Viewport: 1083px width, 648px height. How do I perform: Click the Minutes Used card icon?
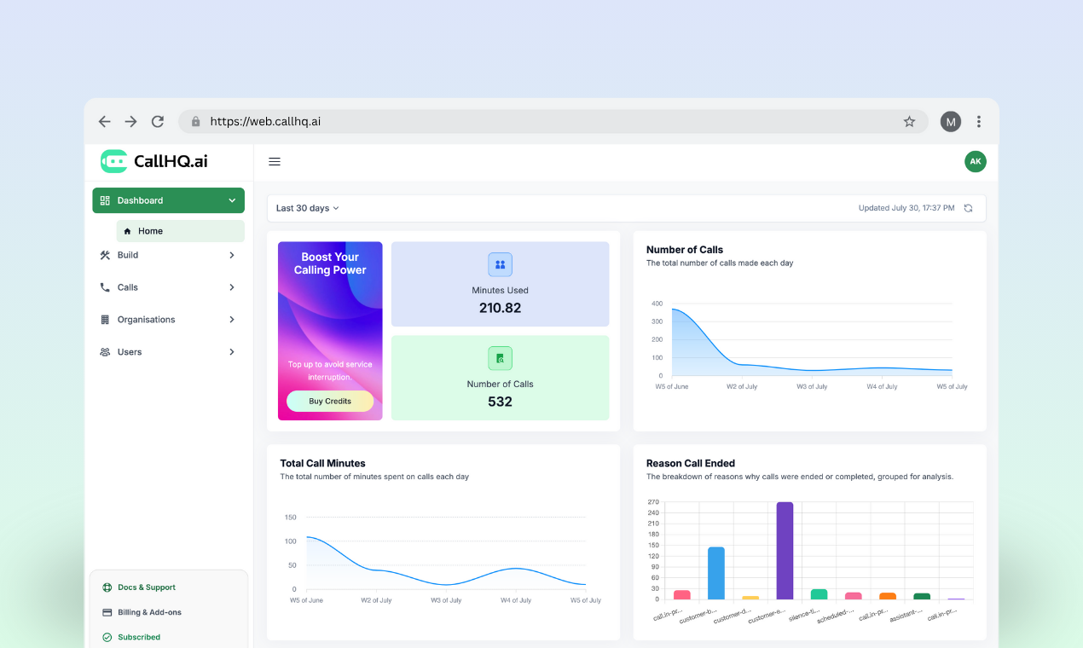tap(500, 264)
